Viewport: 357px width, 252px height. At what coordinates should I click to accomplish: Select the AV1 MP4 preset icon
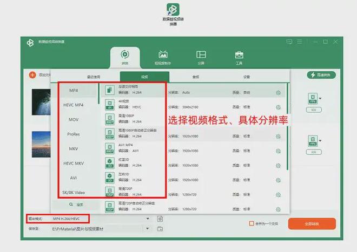point(110,148)
